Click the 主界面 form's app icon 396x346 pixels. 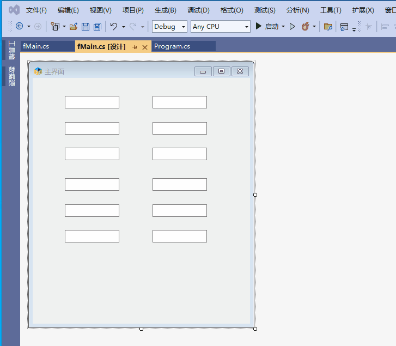pos(38,71)
